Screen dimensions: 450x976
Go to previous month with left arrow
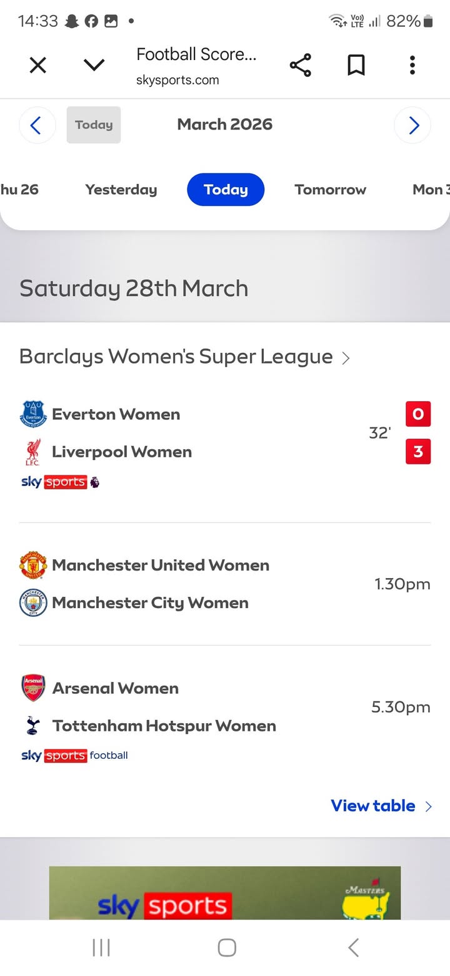pos(37,125)
